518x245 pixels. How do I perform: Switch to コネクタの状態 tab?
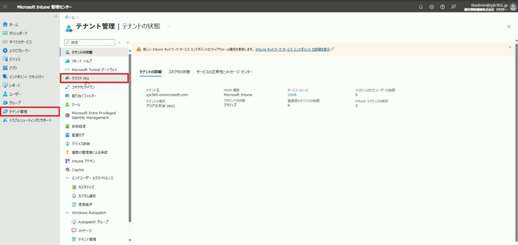point(179,71)
